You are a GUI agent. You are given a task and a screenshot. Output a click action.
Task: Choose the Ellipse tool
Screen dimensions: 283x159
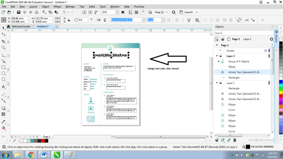pyautogui.click(x=3, y=74)
